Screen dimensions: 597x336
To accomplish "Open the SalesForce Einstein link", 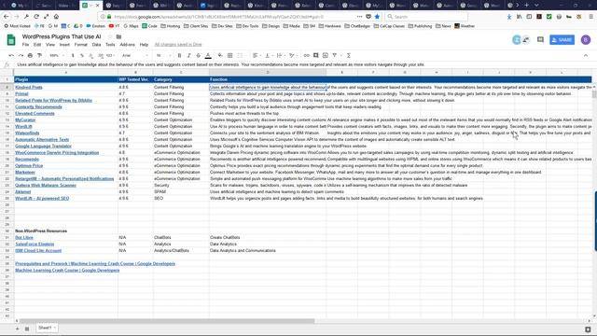I will (x=35, y=244).
